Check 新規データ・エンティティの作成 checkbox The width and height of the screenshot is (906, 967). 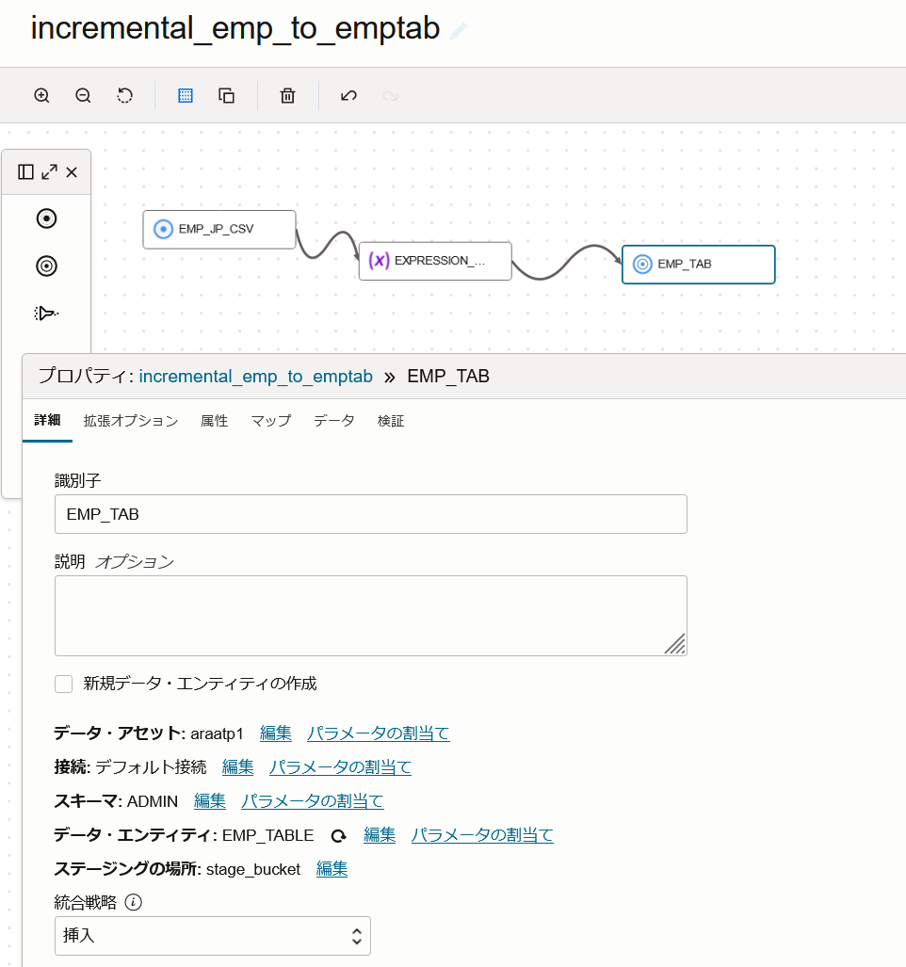point(63,684)
